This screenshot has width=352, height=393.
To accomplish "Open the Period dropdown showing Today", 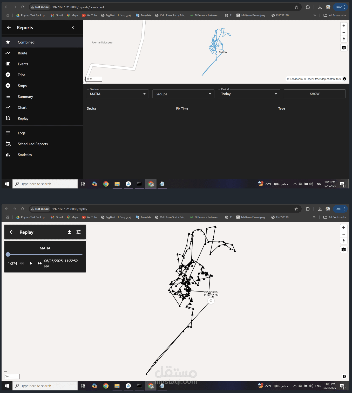I will pyautogui.click(x=249, y=94).
